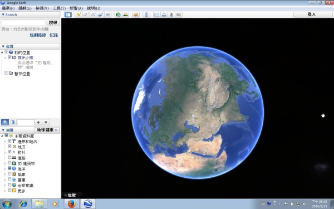Collapse the Search panel
Image resolution: width=334 pixels, height=209 pixels.
pyautogui.click(x=3, y=14)
